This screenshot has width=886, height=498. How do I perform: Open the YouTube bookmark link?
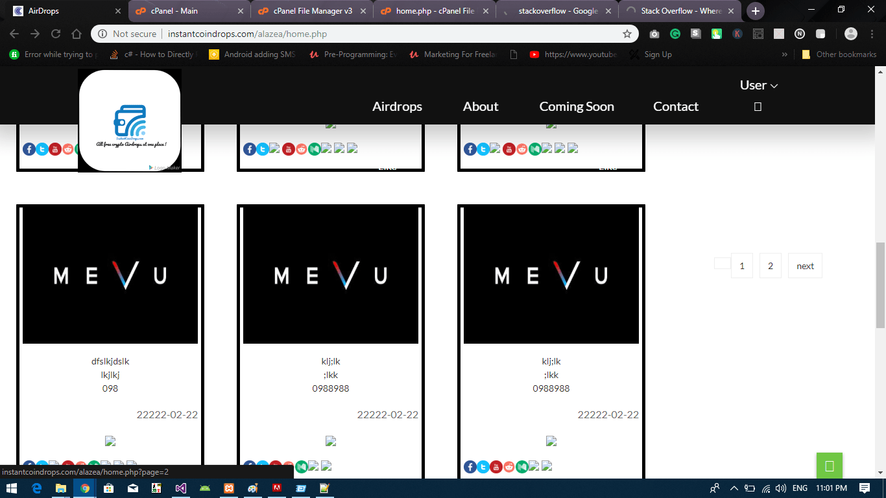pos(573,54)
